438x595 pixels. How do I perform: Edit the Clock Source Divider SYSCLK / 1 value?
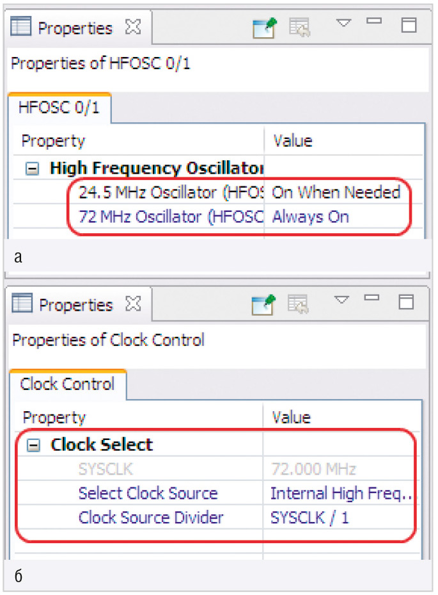coord(309,518)
